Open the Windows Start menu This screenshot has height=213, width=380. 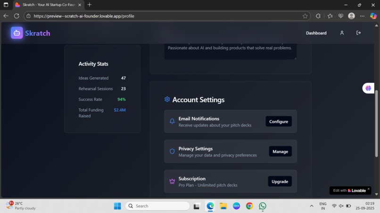(x=117, y=206)
